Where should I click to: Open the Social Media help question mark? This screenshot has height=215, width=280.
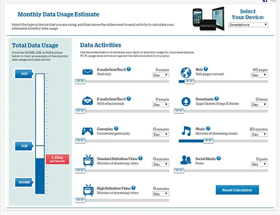[219, 158]
